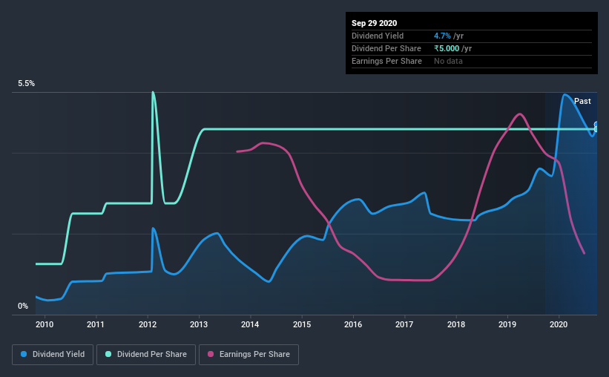Click the Sep 29 2020 tooltip header
609x377 pixels.
tap(374, 23)
